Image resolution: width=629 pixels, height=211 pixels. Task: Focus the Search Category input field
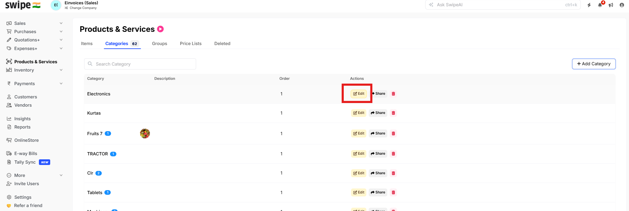pos(140,64)
